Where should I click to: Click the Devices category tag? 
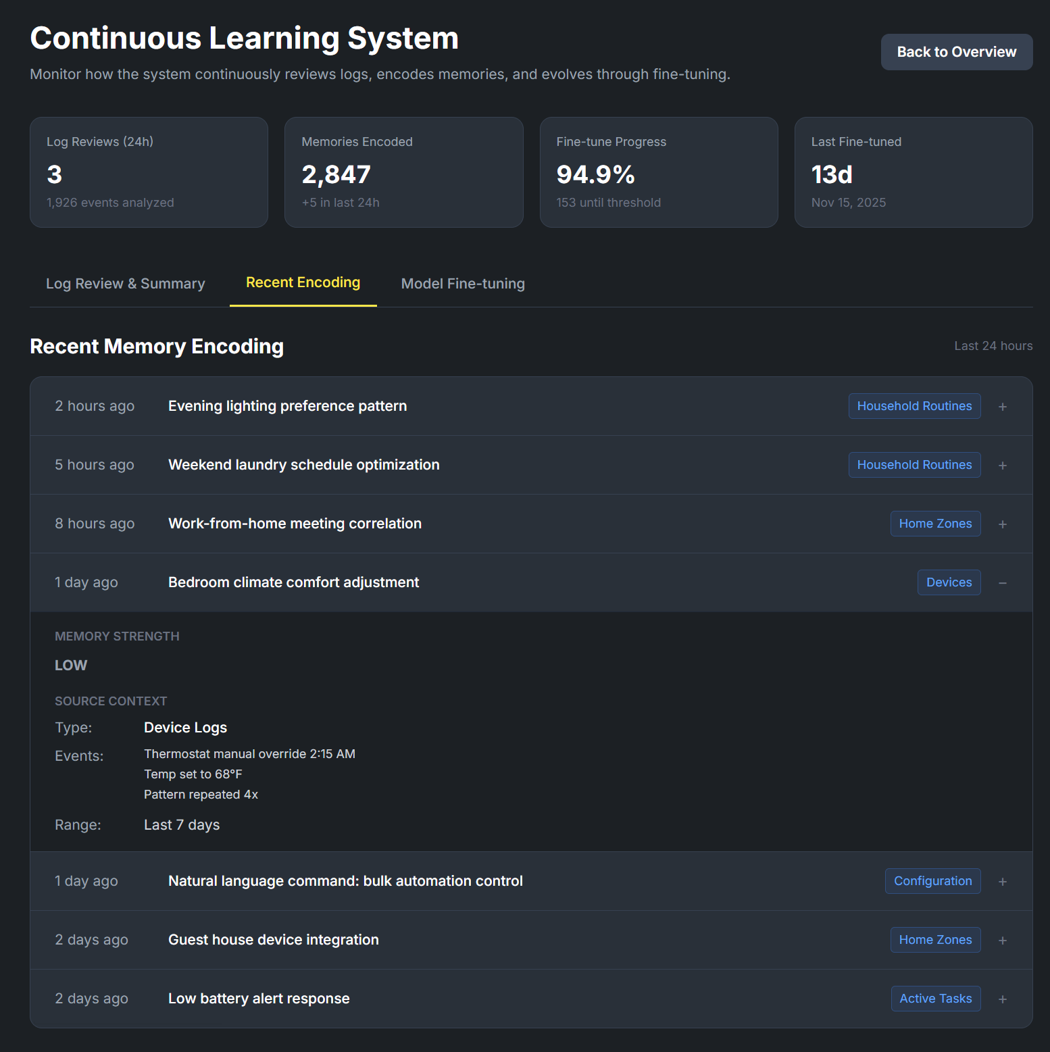point(948,582)
